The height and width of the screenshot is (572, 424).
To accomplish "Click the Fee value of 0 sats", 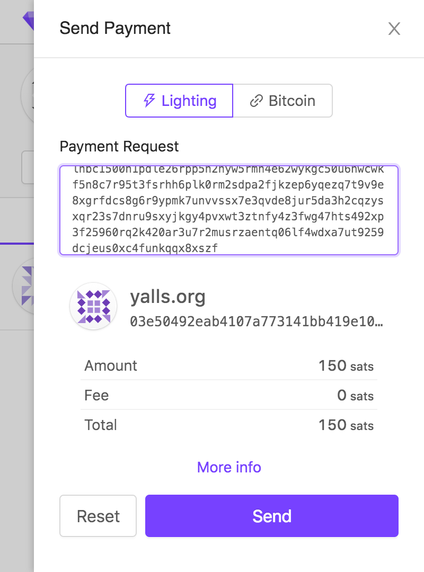I will click(355, 396).
